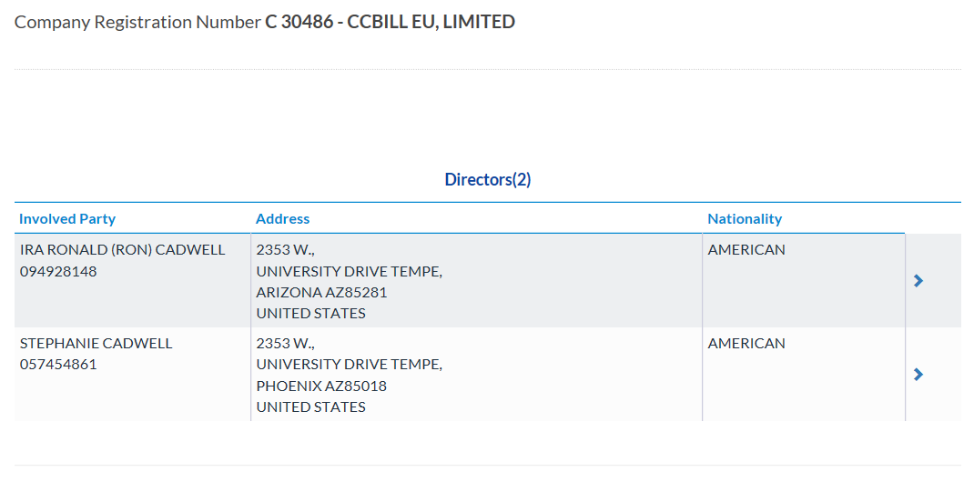This screenshot has width=974, height=502.
Task: Select ID number 057454861
Action: [x=58, y=365]
